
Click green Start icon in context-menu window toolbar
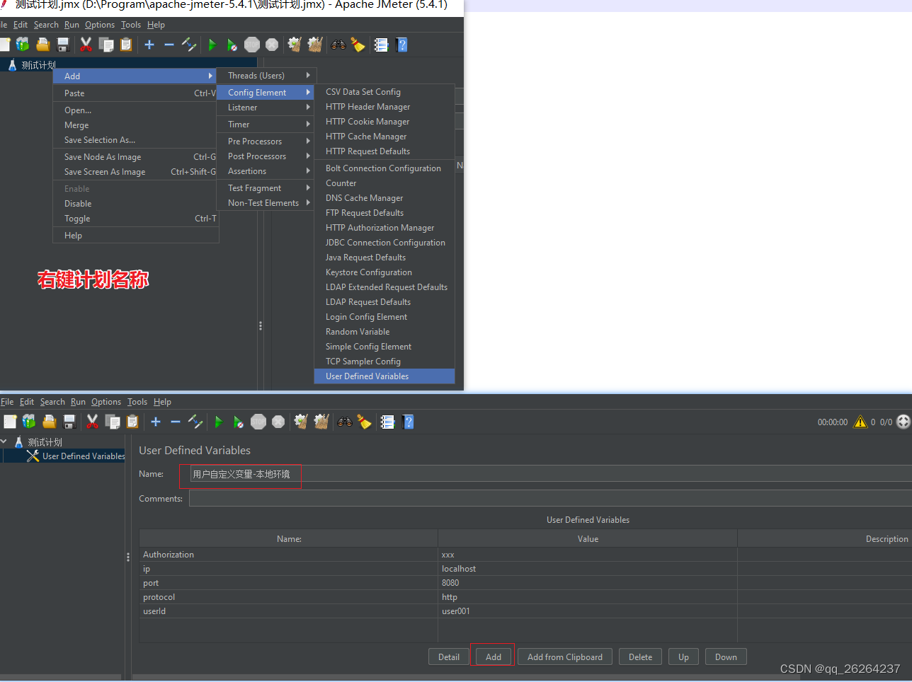tap(212, 45)
